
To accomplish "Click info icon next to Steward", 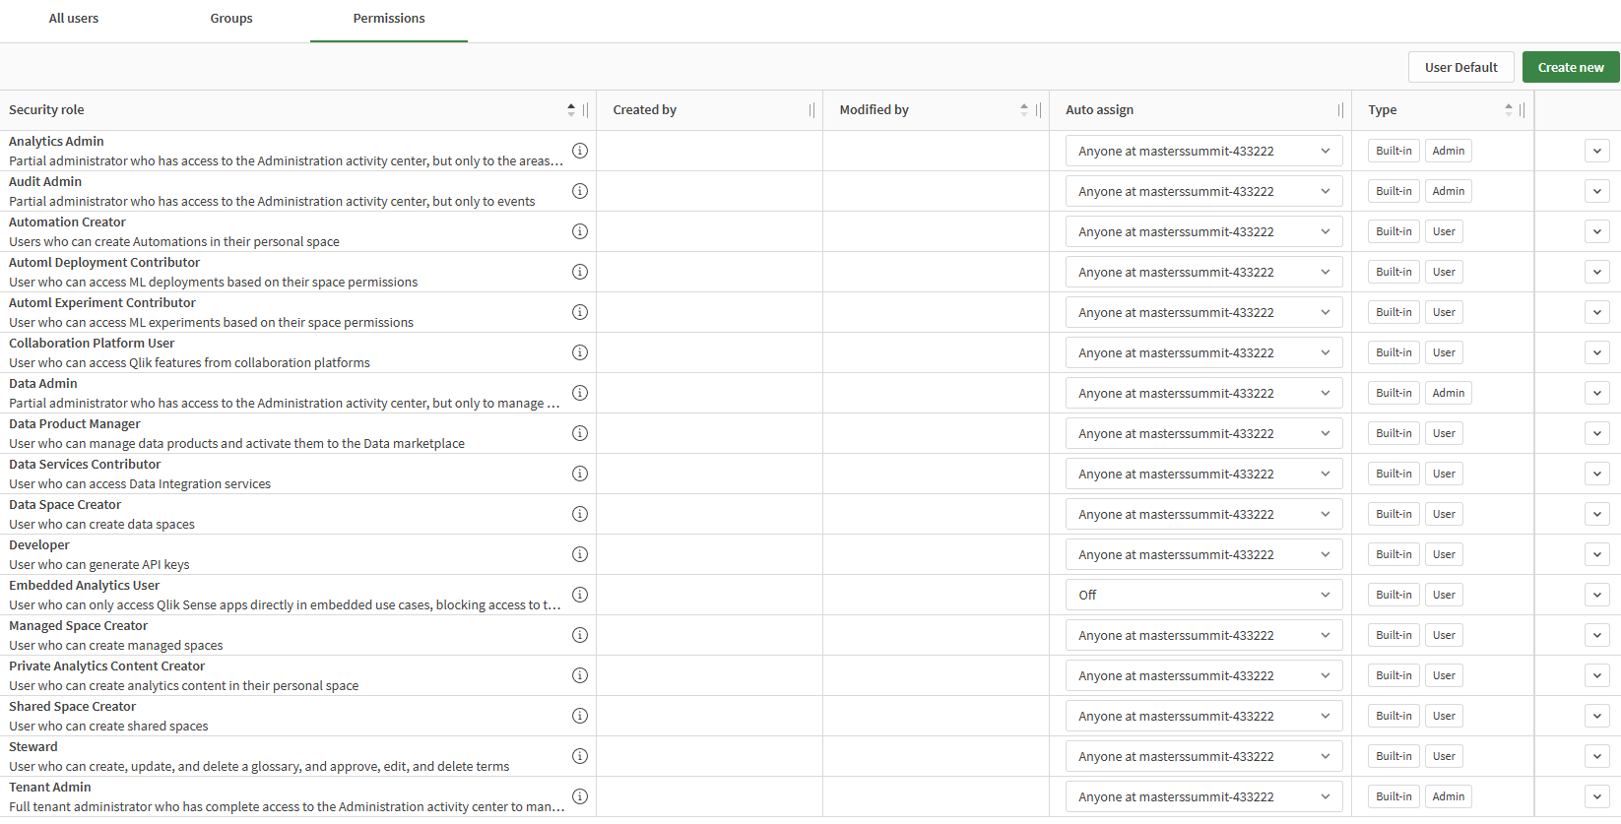I will click(x=580, y=756).
